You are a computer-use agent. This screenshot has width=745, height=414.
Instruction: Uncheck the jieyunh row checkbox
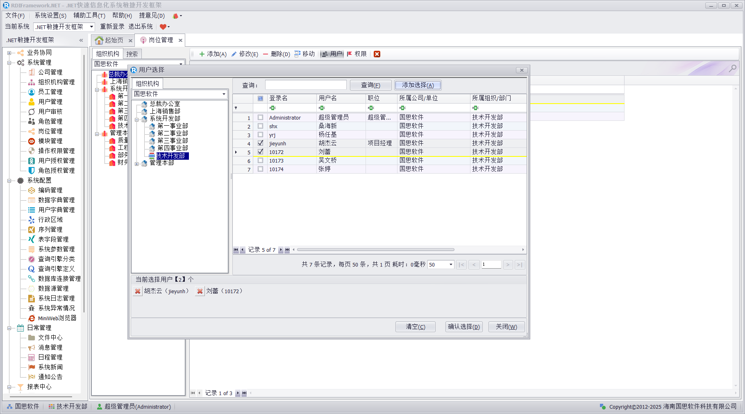(x=260, y=143)
